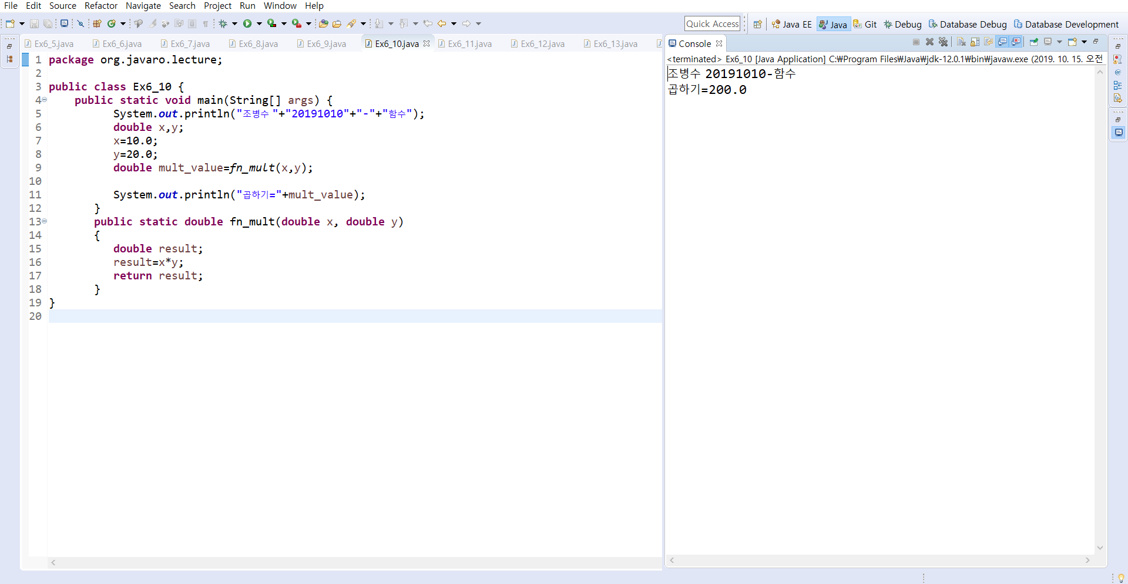Select the Java perspective button
This screenshot has height=584, width=1128.
click(x=833, y=24)
